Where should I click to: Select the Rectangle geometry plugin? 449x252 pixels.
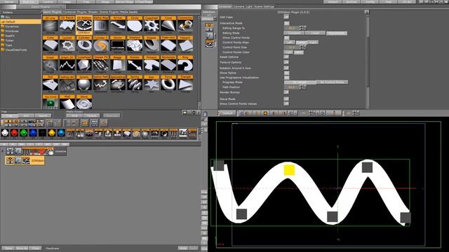click(x=168, y=65)
